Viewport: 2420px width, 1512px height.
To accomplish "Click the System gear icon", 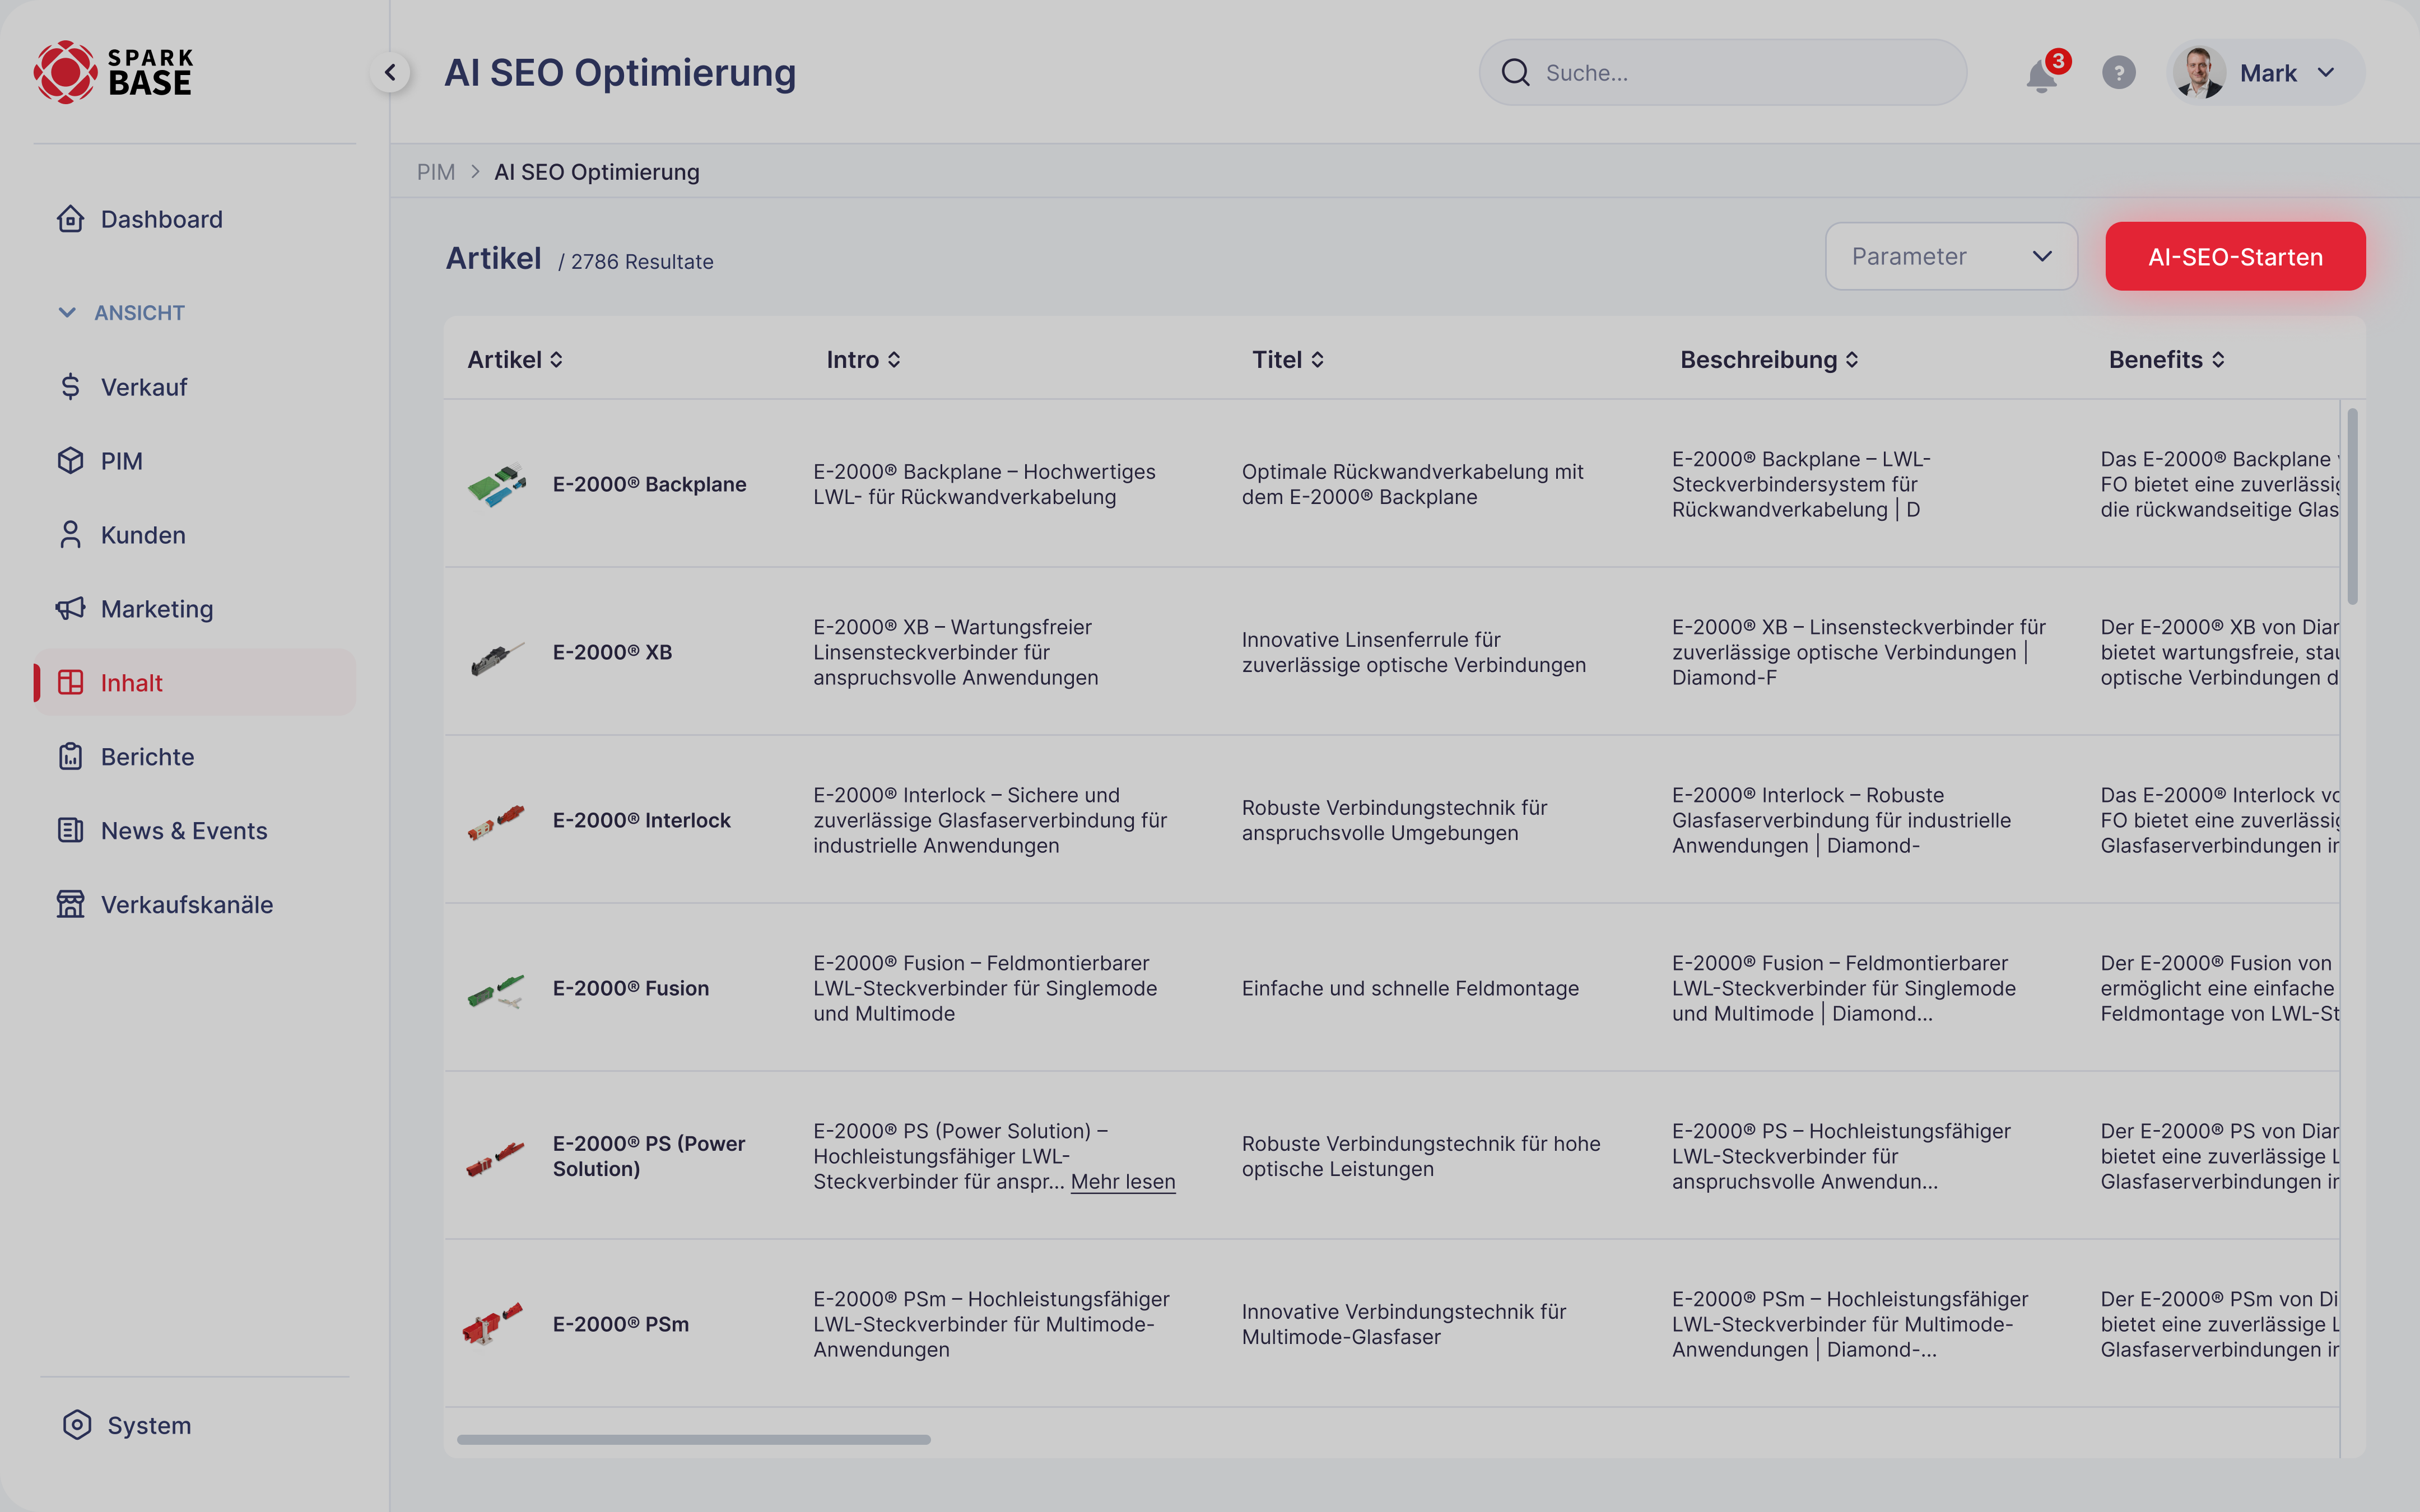I will coord(77,1424).
